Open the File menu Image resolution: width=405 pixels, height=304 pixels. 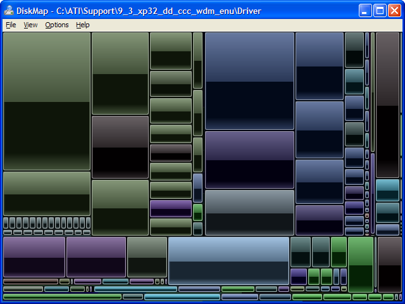11,25
